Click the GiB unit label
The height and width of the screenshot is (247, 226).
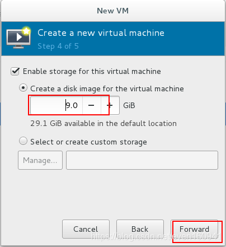(x=129, y=105)
